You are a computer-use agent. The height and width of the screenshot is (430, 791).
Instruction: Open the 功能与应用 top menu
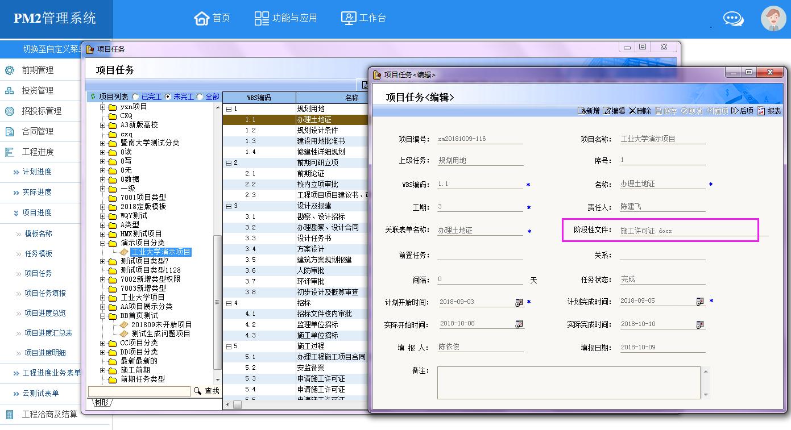point(285,18)
